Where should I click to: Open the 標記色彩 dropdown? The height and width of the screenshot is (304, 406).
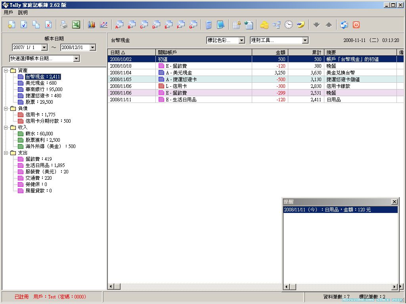241,40
